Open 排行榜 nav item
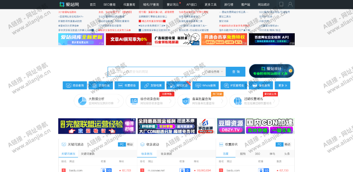Screen dimensions: 353x172 pyautogui.click(x=229, y=5)
